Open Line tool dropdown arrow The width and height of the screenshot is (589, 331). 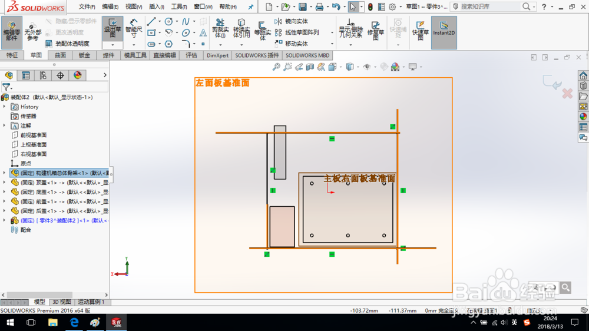tap(159, 22)
